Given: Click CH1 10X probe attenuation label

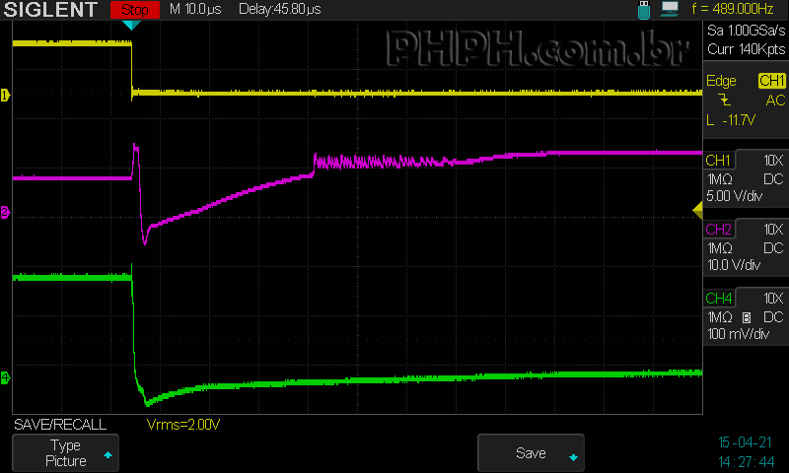Looking at the screenshot, I should (x=773, y=161).
